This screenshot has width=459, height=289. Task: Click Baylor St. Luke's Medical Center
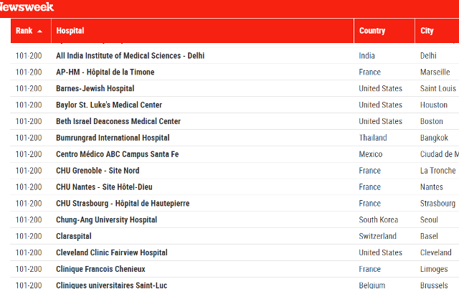[109, 105]
